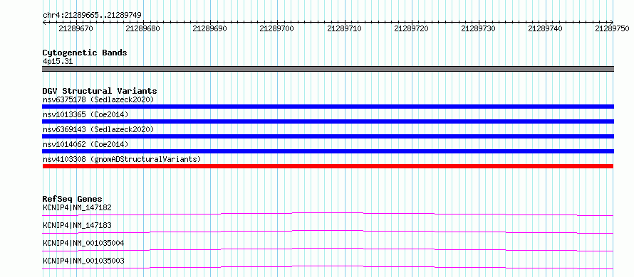Click the 4p15.31 band label
The width and height of the screenshot is (634, 277).
(58, 62)
